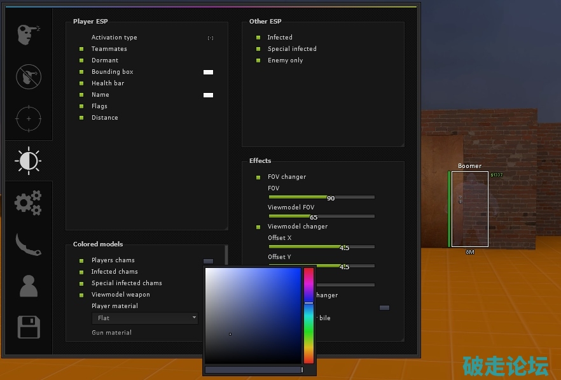The width and height of the screenshot is (561, 380).
Task: Open the crosshair icon section
Action: coord(29,118)
